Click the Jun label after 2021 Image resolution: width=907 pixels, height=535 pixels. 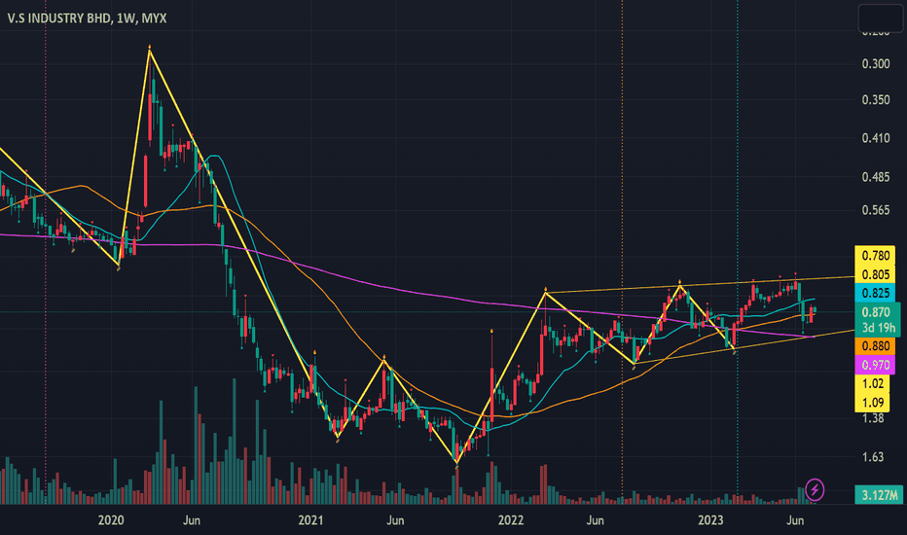(x=395, y=520)
